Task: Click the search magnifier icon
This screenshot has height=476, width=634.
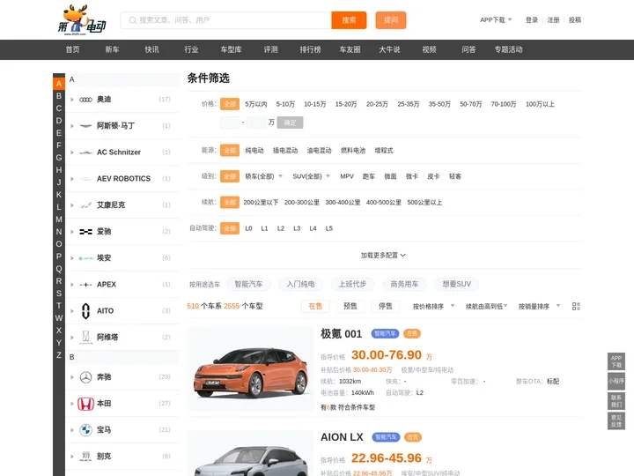Action: 133,19
